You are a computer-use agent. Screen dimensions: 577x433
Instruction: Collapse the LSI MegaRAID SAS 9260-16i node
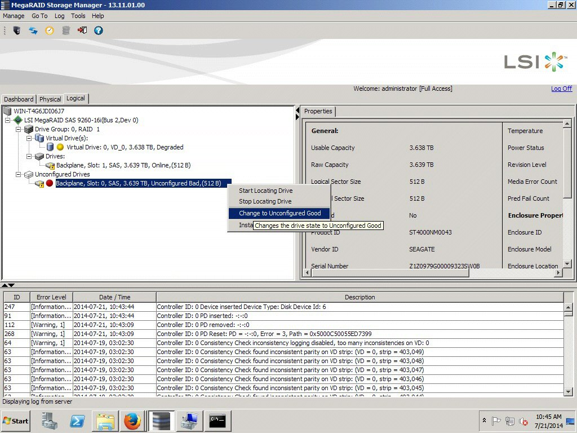click(8, 121)
